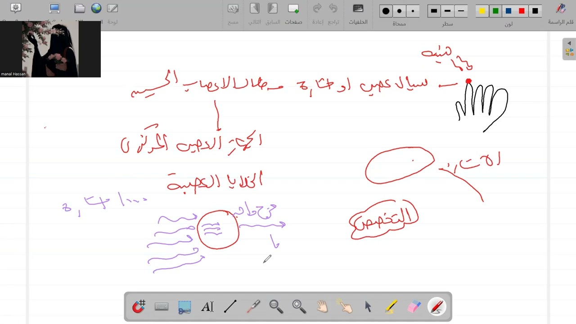576x324 pixels.
Task: Open settings gear speech-bubble icon
Action: pyautogui.click(x=16, y=8)
